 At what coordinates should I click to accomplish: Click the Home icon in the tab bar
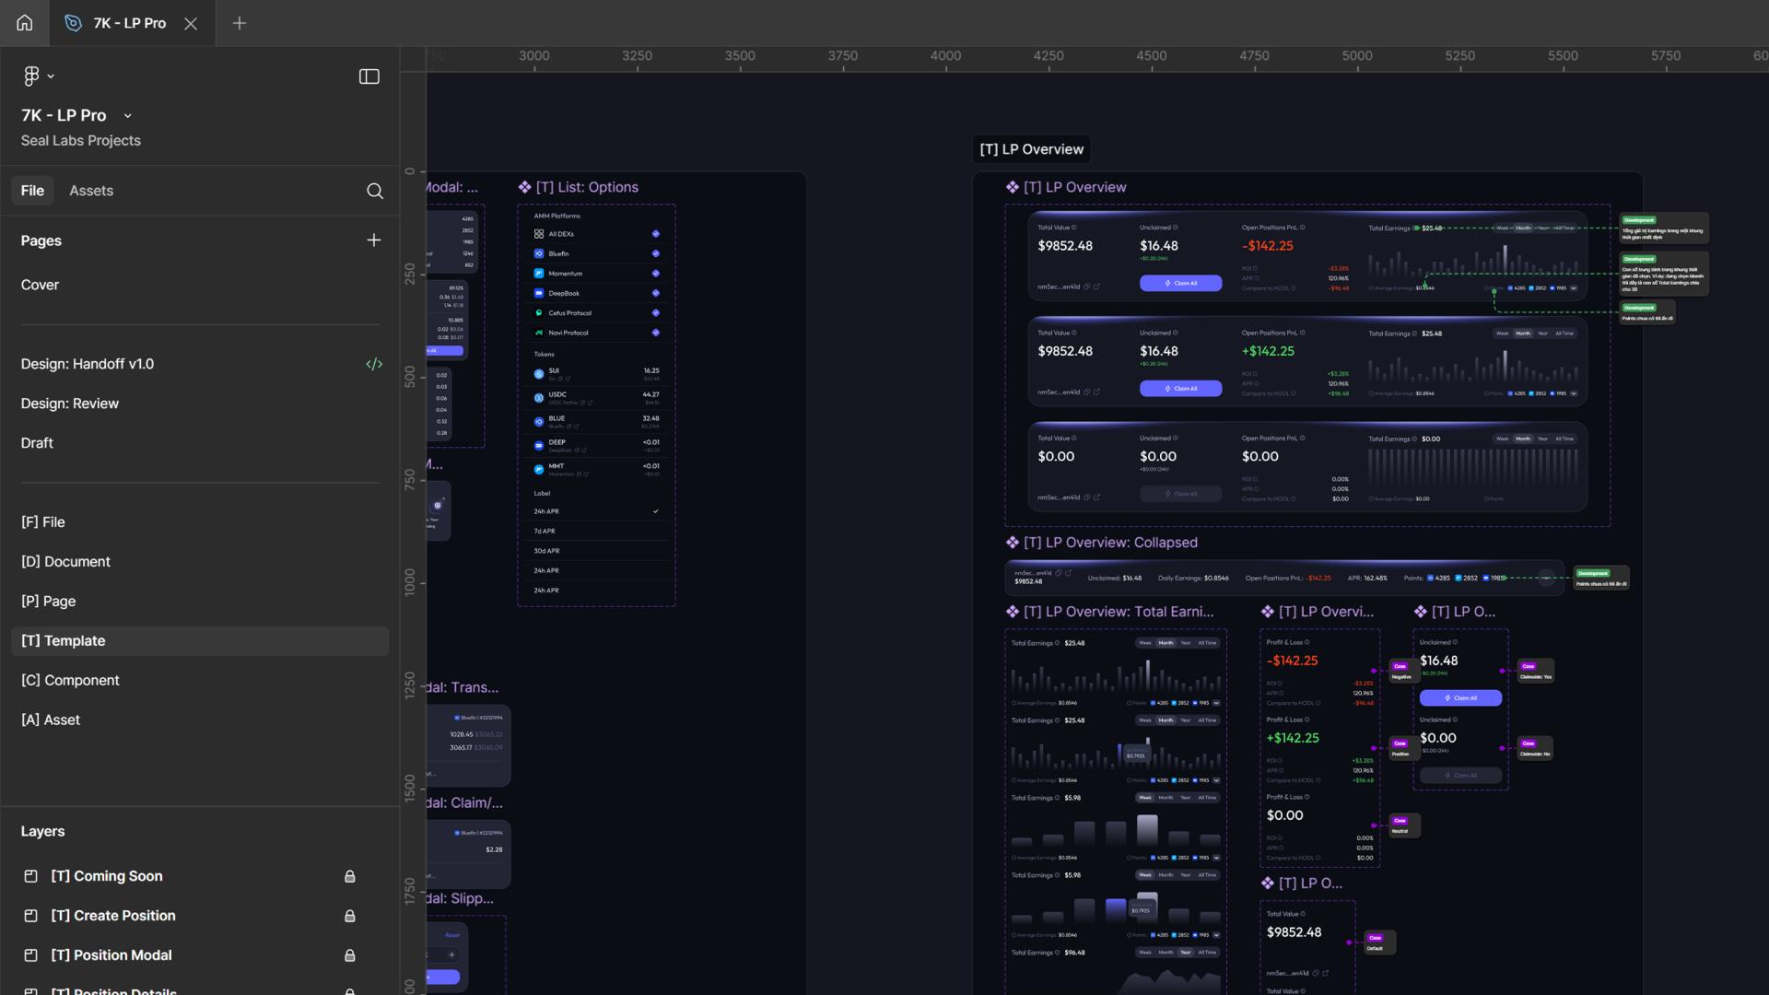point(24,23)
